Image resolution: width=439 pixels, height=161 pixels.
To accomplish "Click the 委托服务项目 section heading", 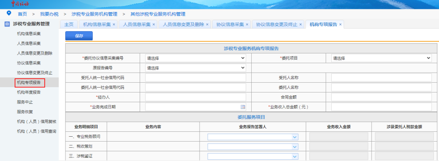I will pos(251,117).
